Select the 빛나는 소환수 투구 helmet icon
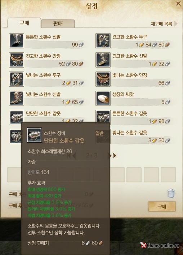Image resolution: width=183 pixels, height=255 pixels. coord(17,79)
